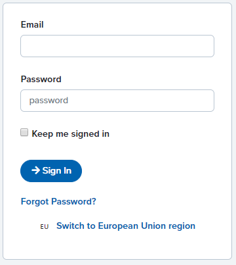Place cursor in the empty Email box
236x265 pixels.
pyautogui.click(x=117, y=46)
